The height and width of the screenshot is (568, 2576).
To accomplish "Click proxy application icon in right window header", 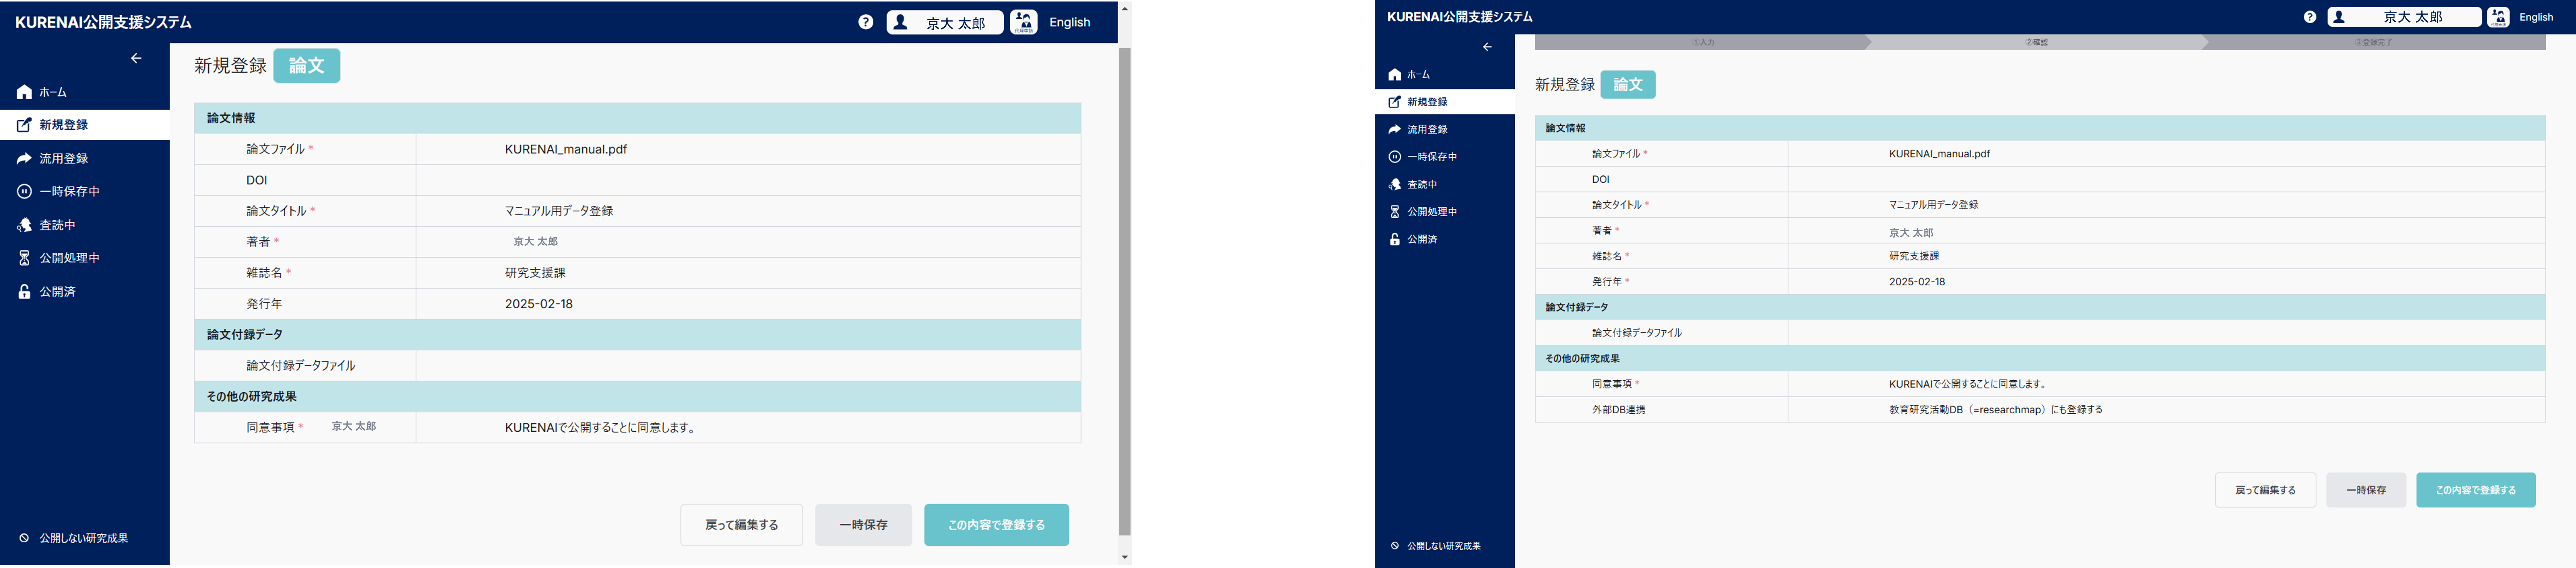I will point(2498,17).
